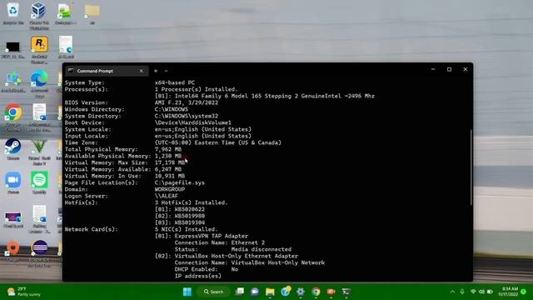Screen dimensions: 533x300
Task: Click the Command Prompt window scrollbar
Action: (471, 167)
